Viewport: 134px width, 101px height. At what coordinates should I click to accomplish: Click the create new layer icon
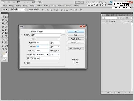[126, 93]
